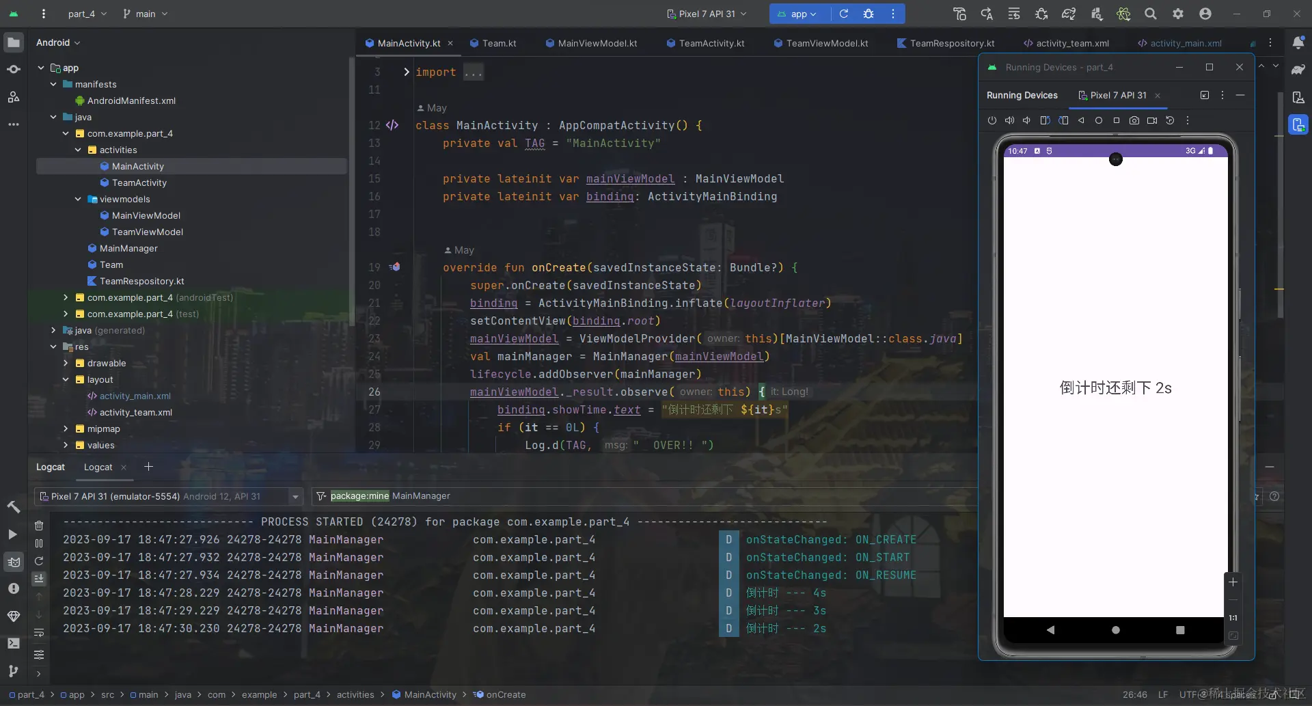Click emulator toolbar Home button

coord(1099,120)
